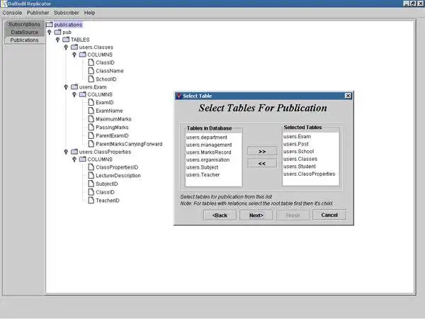Select users.School in Selected Tables list
The width and height of the screenshot is (425, 319).
click(x=311, y=152)
